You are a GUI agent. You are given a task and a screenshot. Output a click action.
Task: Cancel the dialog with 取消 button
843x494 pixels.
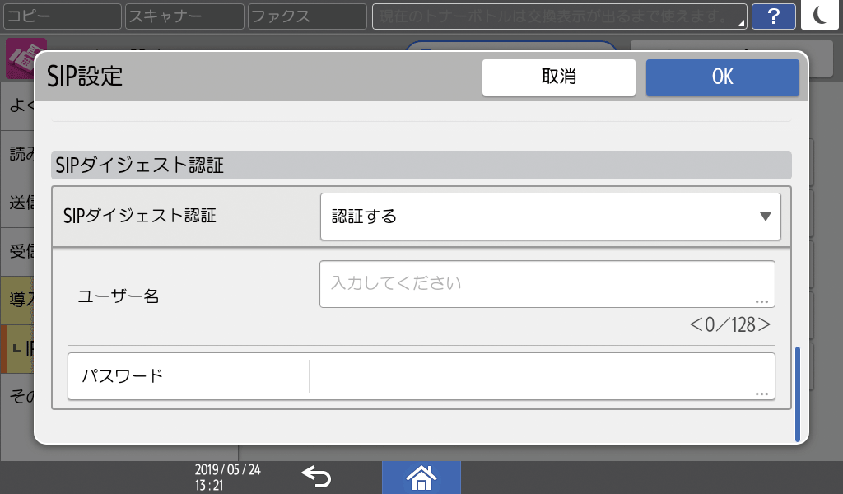pos(558,77)
